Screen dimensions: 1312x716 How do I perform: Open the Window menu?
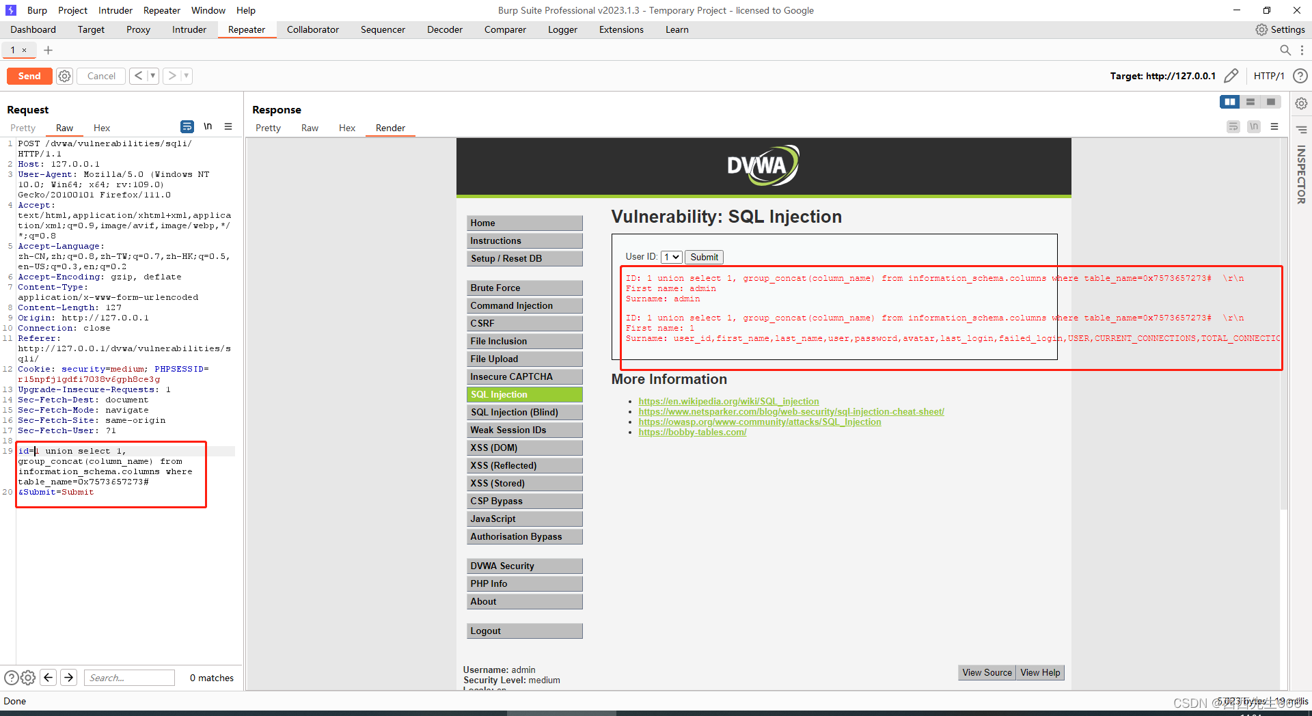(x=208, y=10)
